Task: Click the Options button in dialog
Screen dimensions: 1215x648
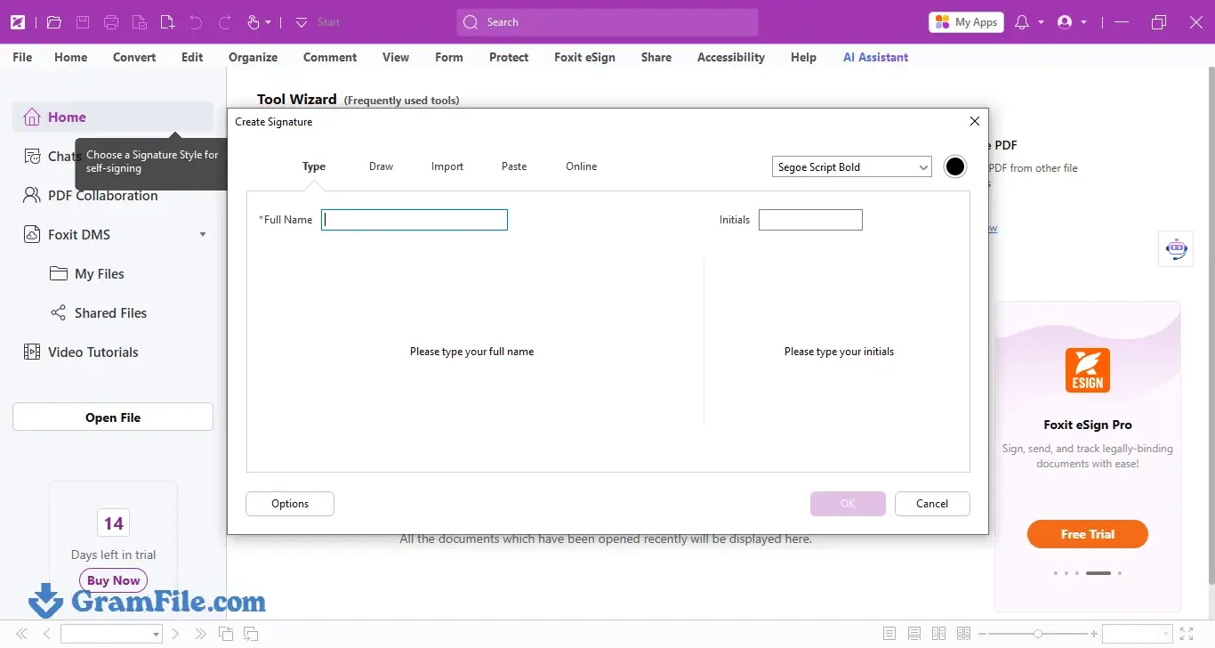Action: click(290, 504)
